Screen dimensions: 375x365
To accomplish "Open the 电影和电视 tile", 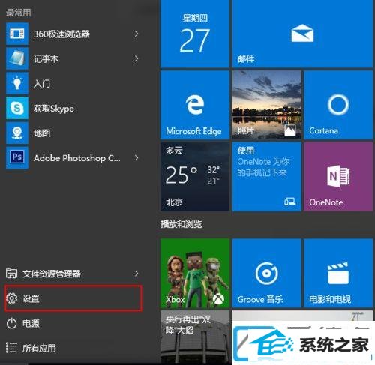I will [338, 273].
